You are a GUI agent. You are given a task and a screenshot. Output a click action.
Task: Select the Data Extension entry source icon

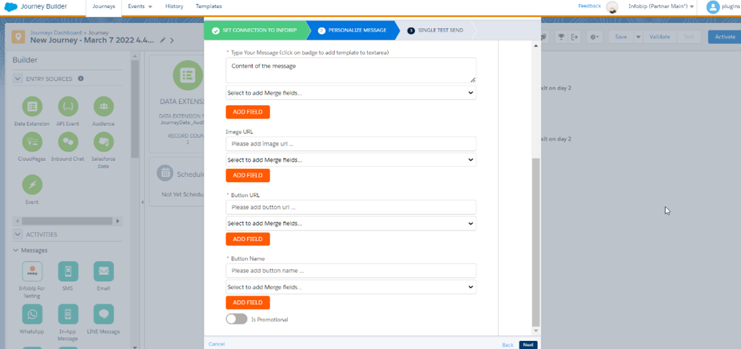pos(32,106)
